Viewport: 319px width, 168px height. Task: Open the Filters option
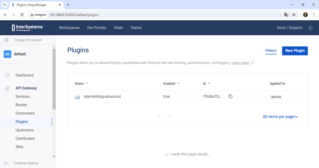point(270,51)
